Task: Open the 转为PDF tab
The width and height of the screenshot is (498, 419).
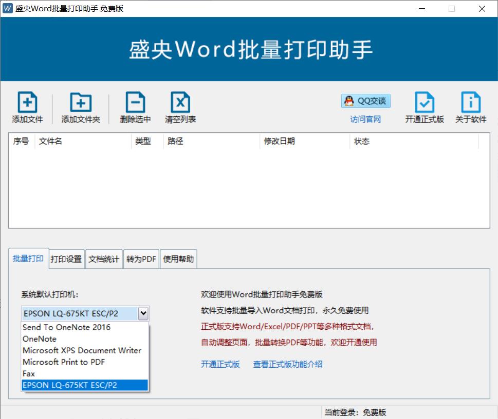Action: coord(141,260)
